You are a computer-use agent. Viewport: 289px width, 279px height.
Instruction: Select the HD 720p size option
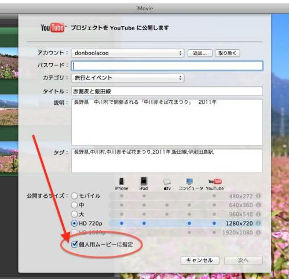pos(74,223)
